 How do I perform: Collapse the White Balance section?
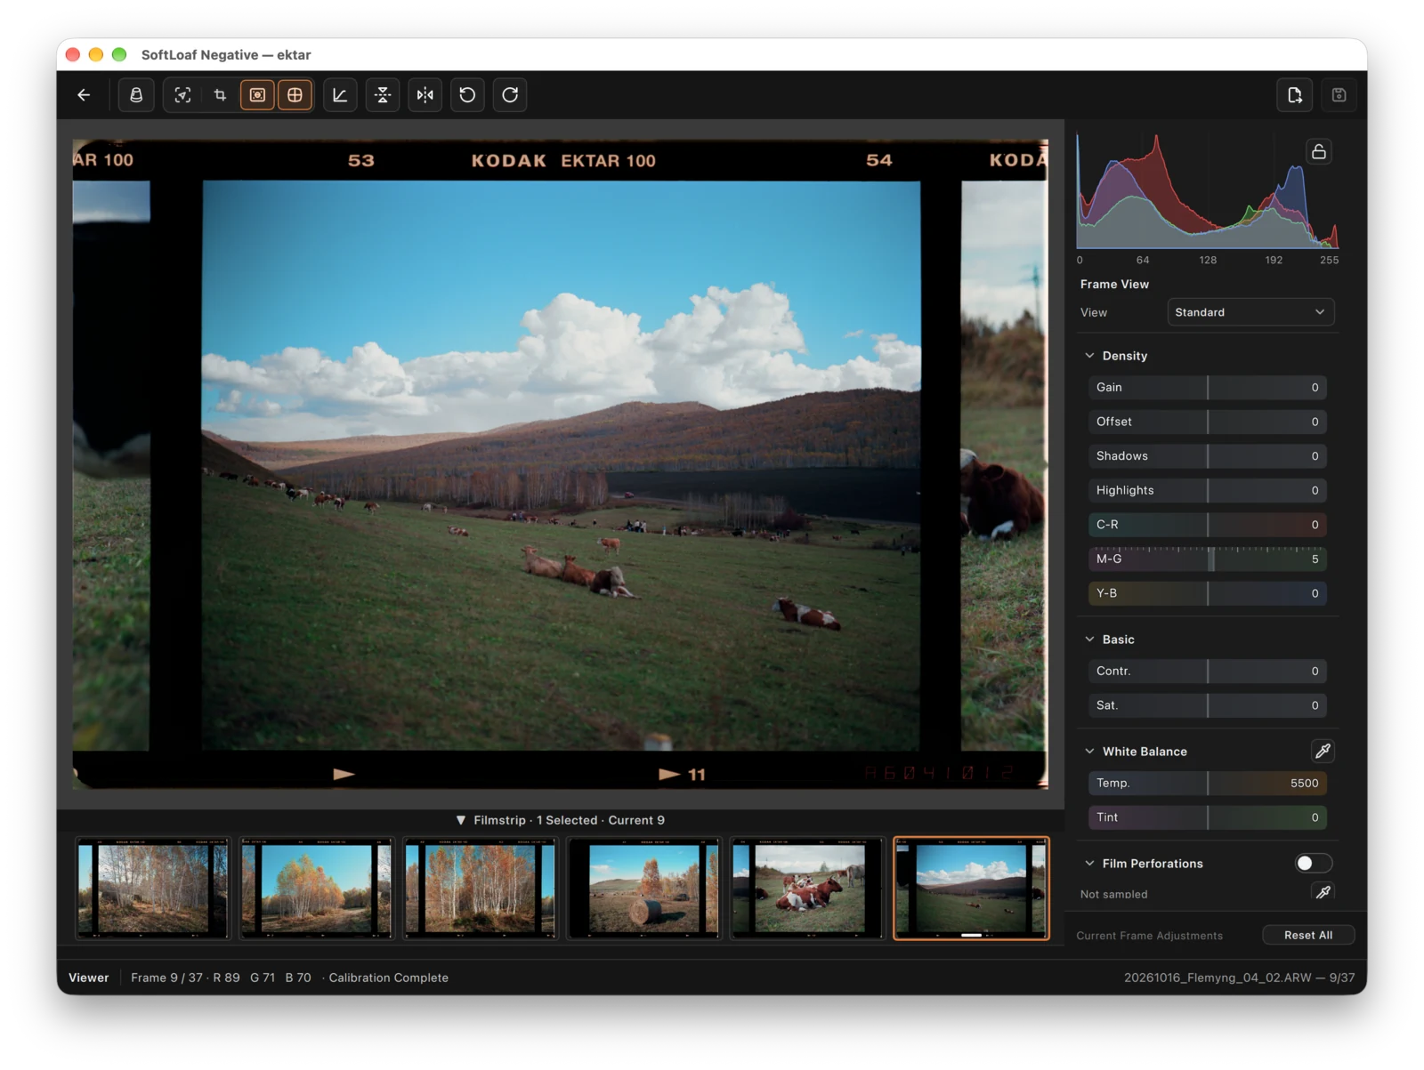[1089, 752]
